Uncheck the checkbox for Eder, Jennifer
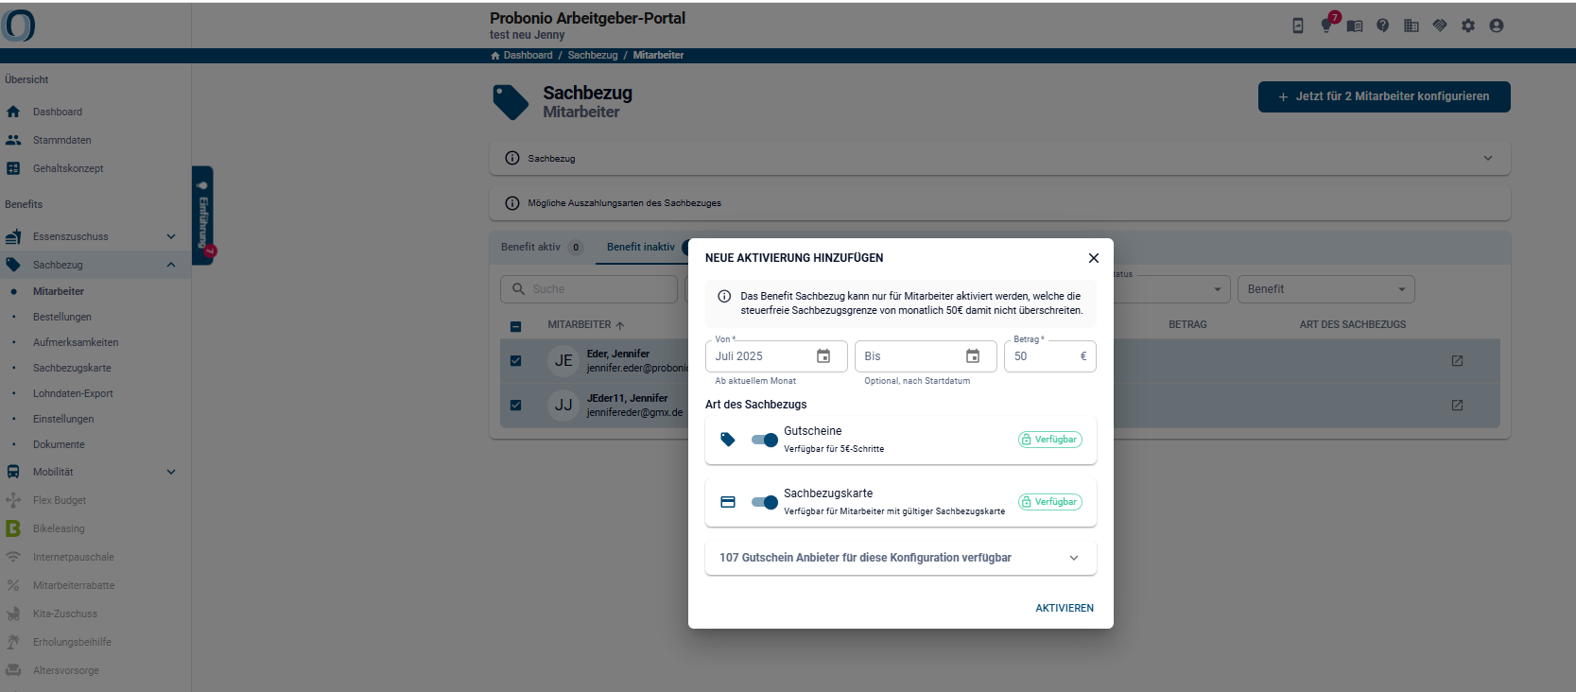1576x692 pixels. pos(515,360)
